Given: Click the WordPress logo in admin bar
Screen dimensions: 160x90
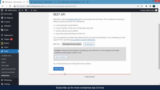Looking at the screenshot, I should [x=2, y=10].
